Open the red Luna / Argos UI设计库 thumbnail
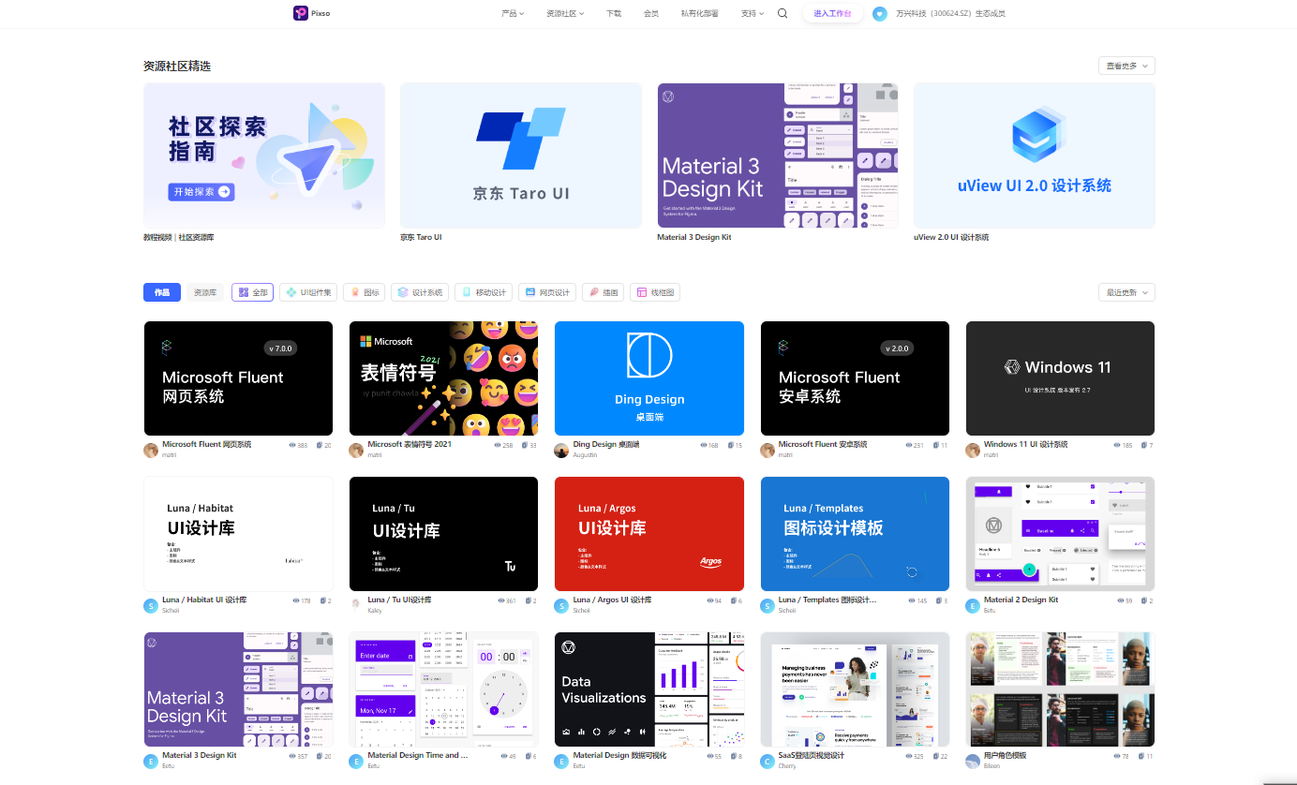1297x785 pixels. tap(649, 534)
